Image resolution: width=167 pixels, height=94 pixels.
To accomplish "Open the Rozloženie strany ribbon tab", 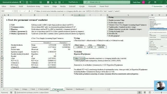I will click(x=33, y=6).
